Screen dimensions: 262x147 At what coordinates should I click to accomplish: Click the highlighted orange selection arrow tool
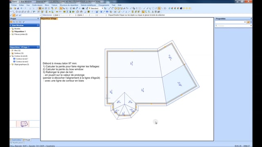[61, 8]
